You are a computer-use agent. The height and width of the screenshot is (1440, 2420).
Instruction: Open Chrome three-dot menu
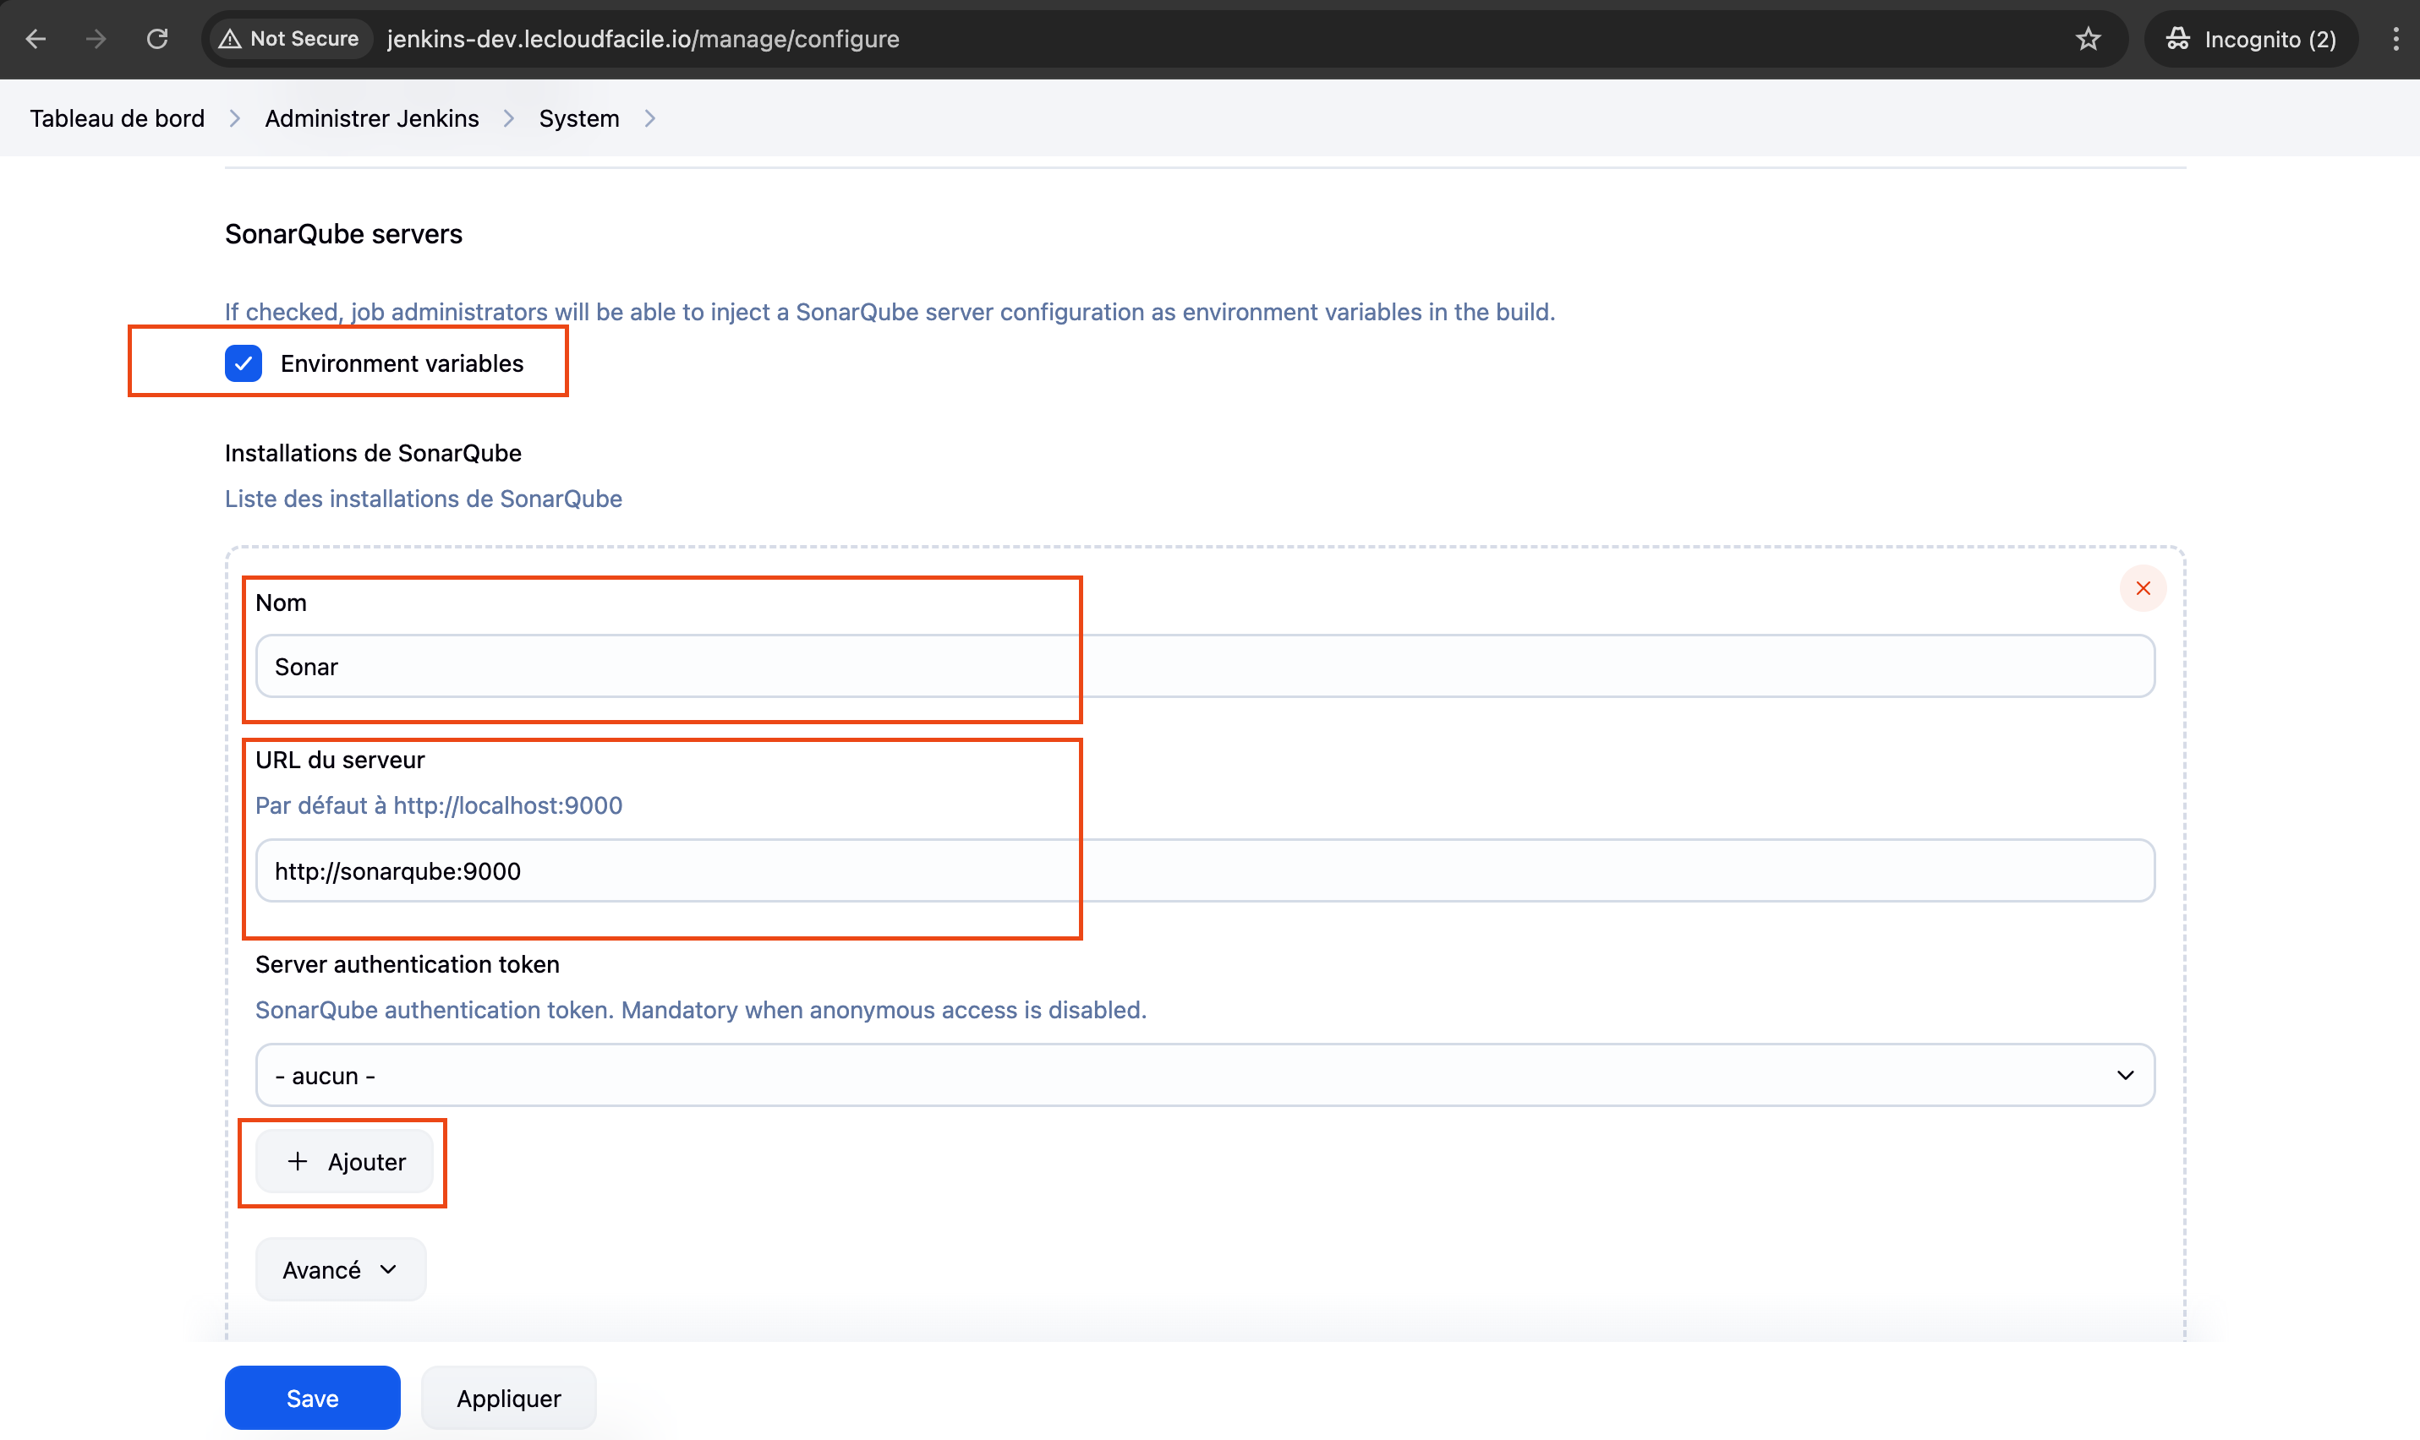click(x=2395, y=39)
